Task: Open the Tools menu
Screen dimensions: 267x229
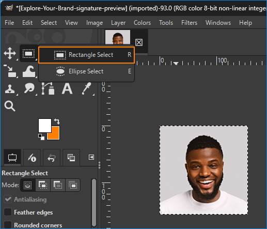Action: [x=166, y=23]
